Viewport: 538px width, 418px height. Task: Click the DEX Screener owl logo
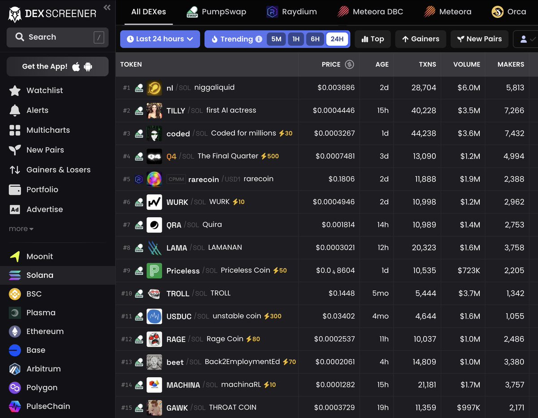click(x=15, y=14)
